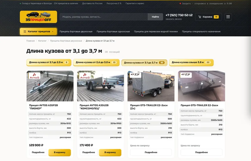Click body size value 3516x1512
The width and height of the screenshot is (251, 161).
click(x=65, y=123)
